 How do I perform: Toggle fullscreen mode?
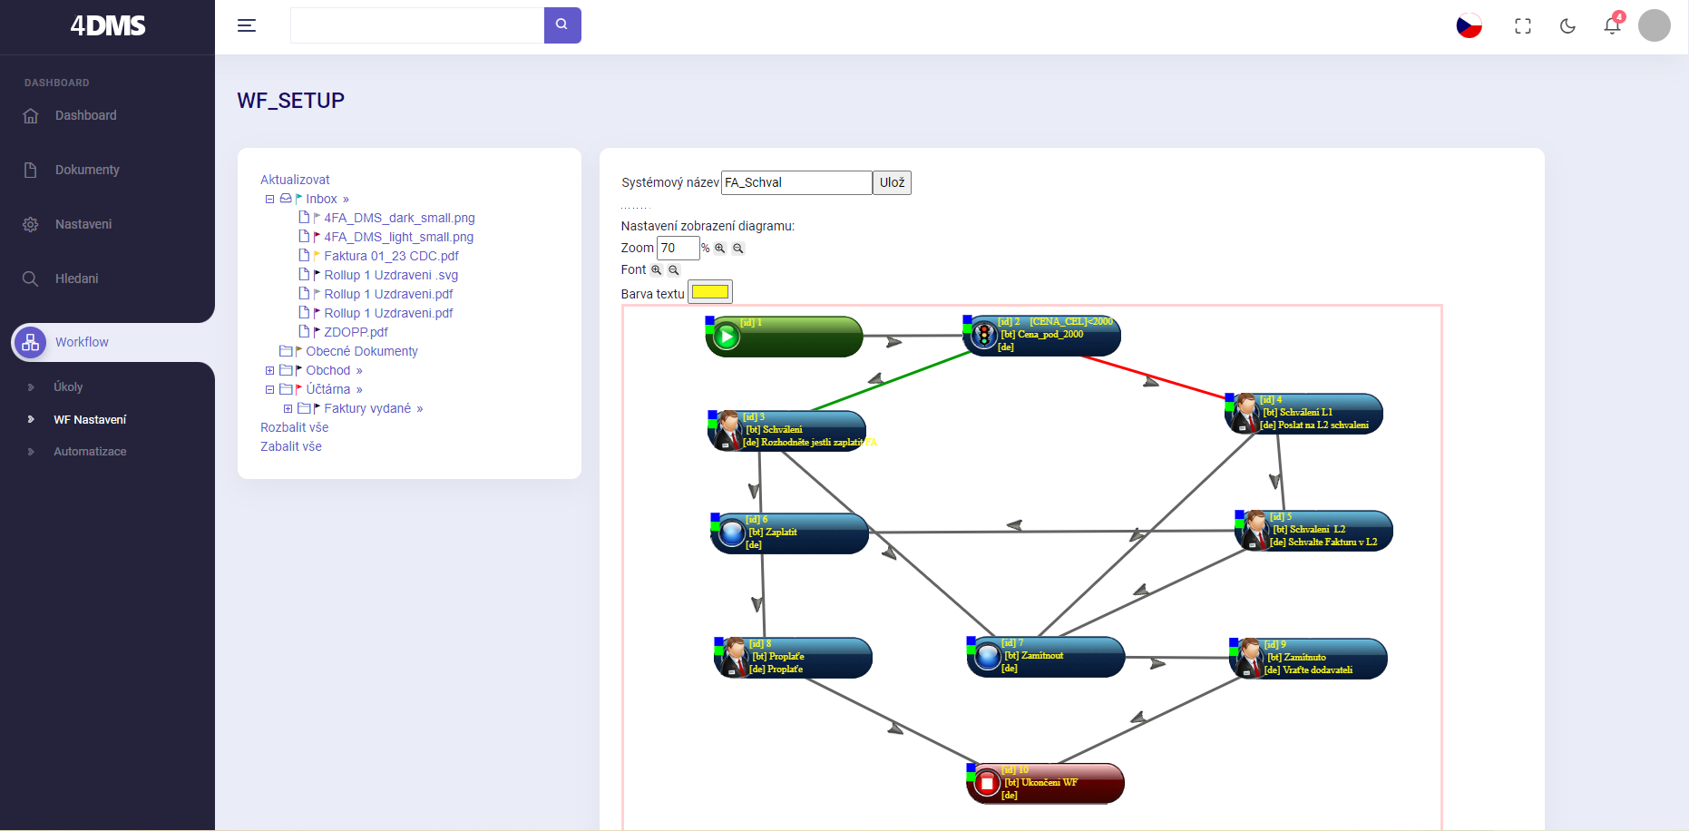(1523, 26)
